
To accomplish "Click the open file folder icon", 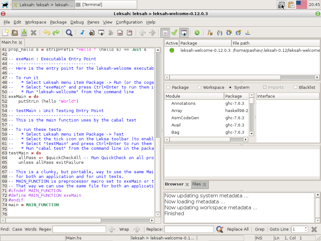I will [x=15, y=33].
